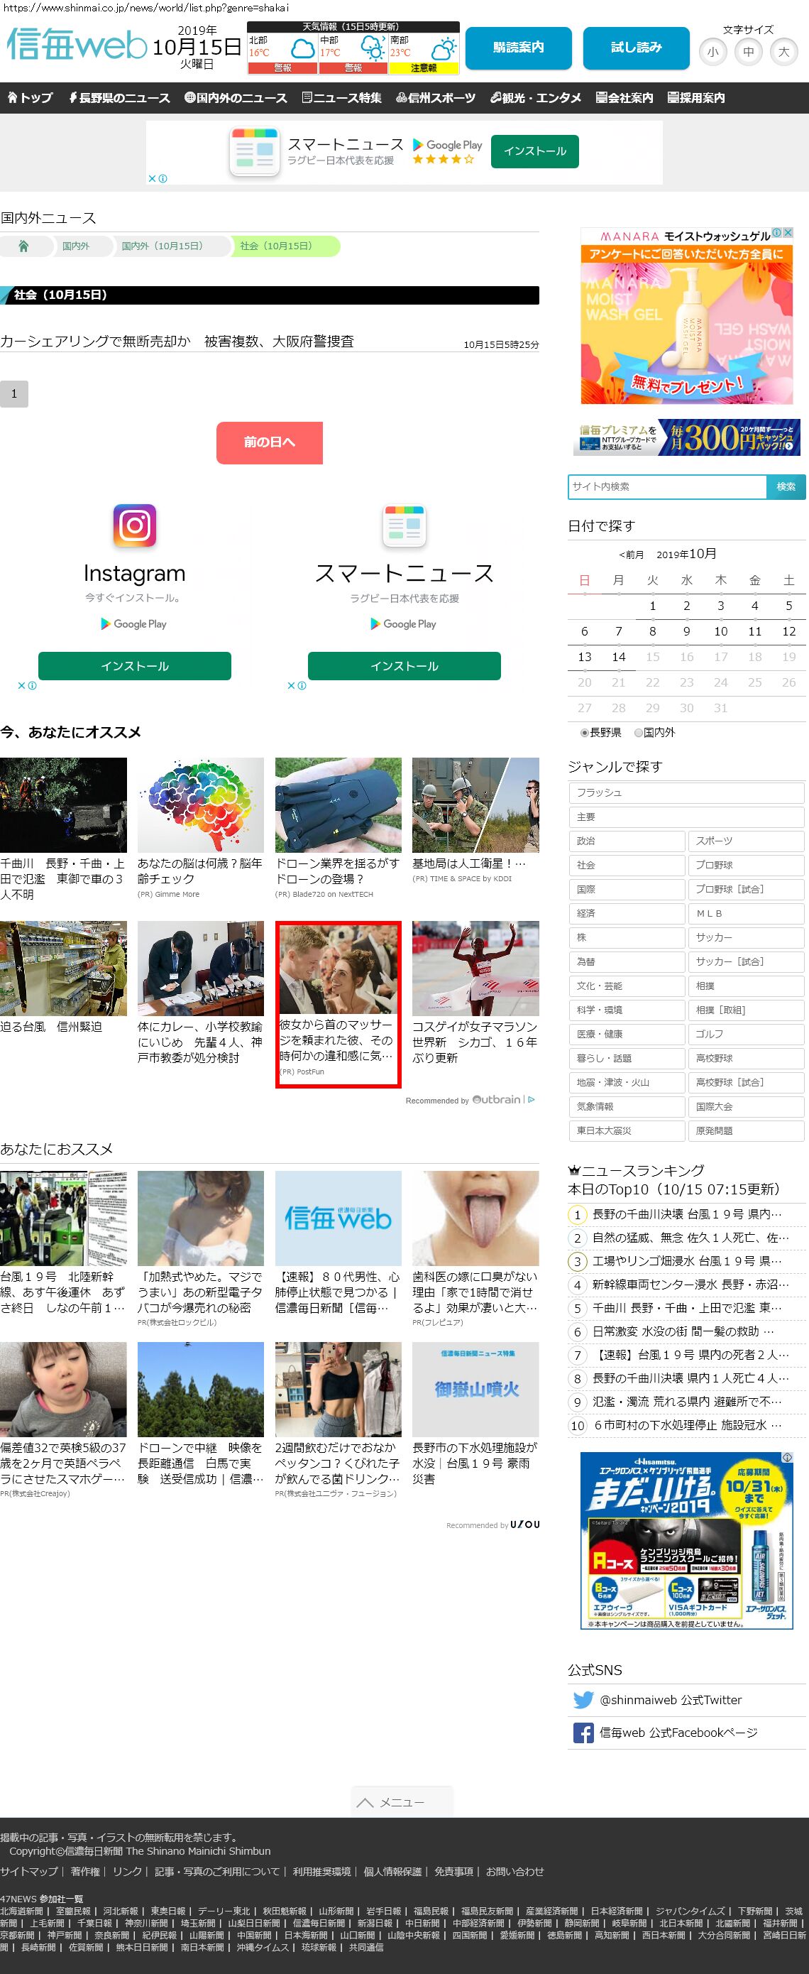Close the top SmartNews banner ad
The width and height of the screenshot is (809, 1974).
[x=152, y=178]
